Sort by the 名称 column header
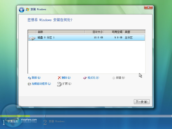172x129 pixels. click(60, 32)
